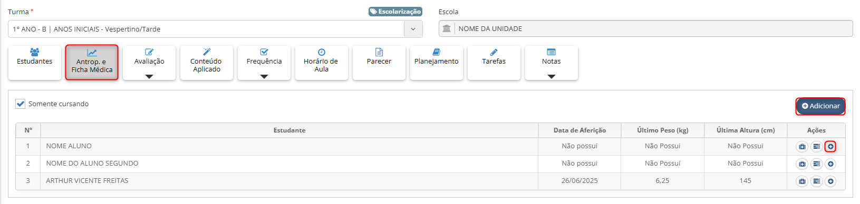
Task: Click plus icon in ARTHUR VICENTE FREITAS row
Action: click(x=830, y=181)
